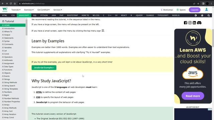This screenshot has height=120, width=214.
Task: Click Read more in AWS ad
Action: (x=193, y=96)
